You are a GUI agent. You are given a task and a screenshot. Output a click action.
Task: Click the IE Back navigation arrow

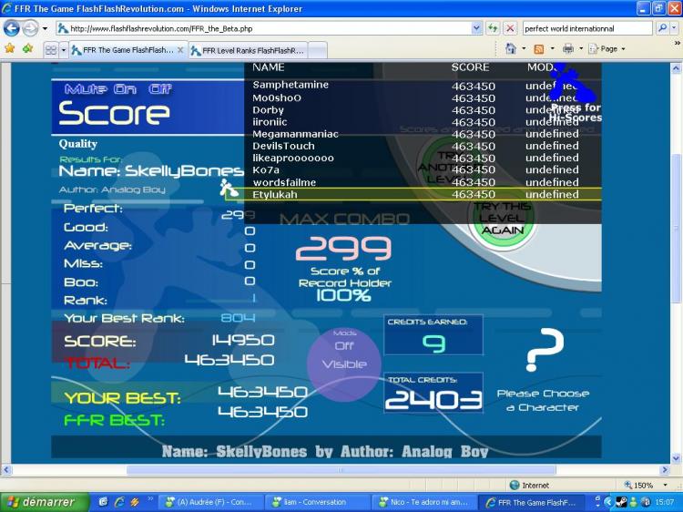[x=12, y=28]
